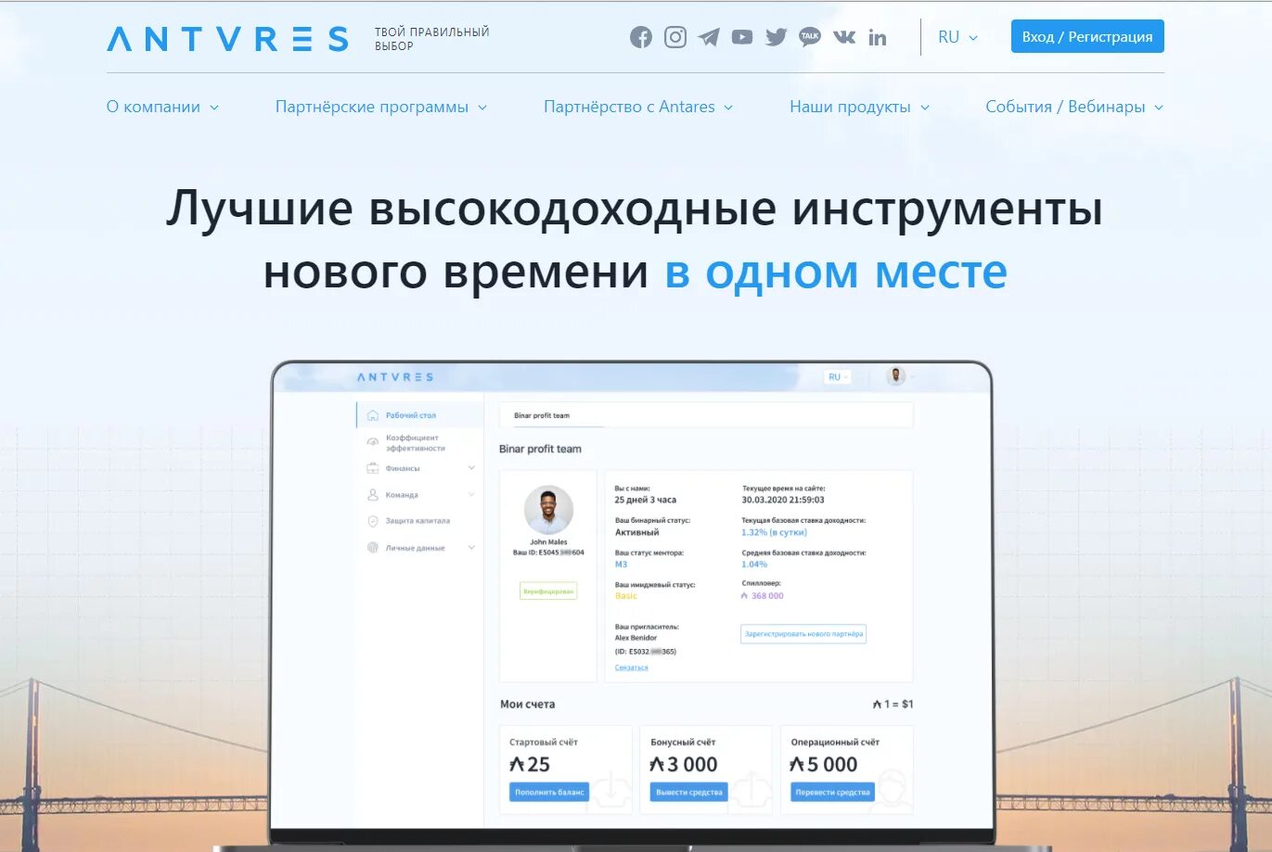
Task: Click the Верифицирован status badge
Action: 548,591
